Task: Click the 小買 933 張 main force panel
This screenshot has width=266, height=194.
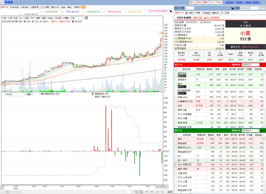Action: click(x=245, y=36)
